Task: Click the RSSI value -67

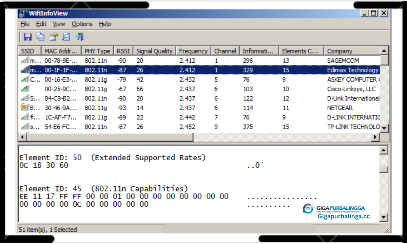Action: pos(122,89)
